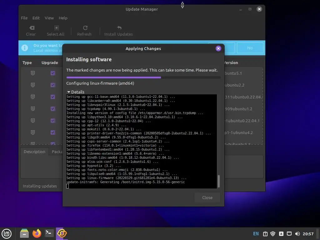Open the Linux Mint start menu

7,234
